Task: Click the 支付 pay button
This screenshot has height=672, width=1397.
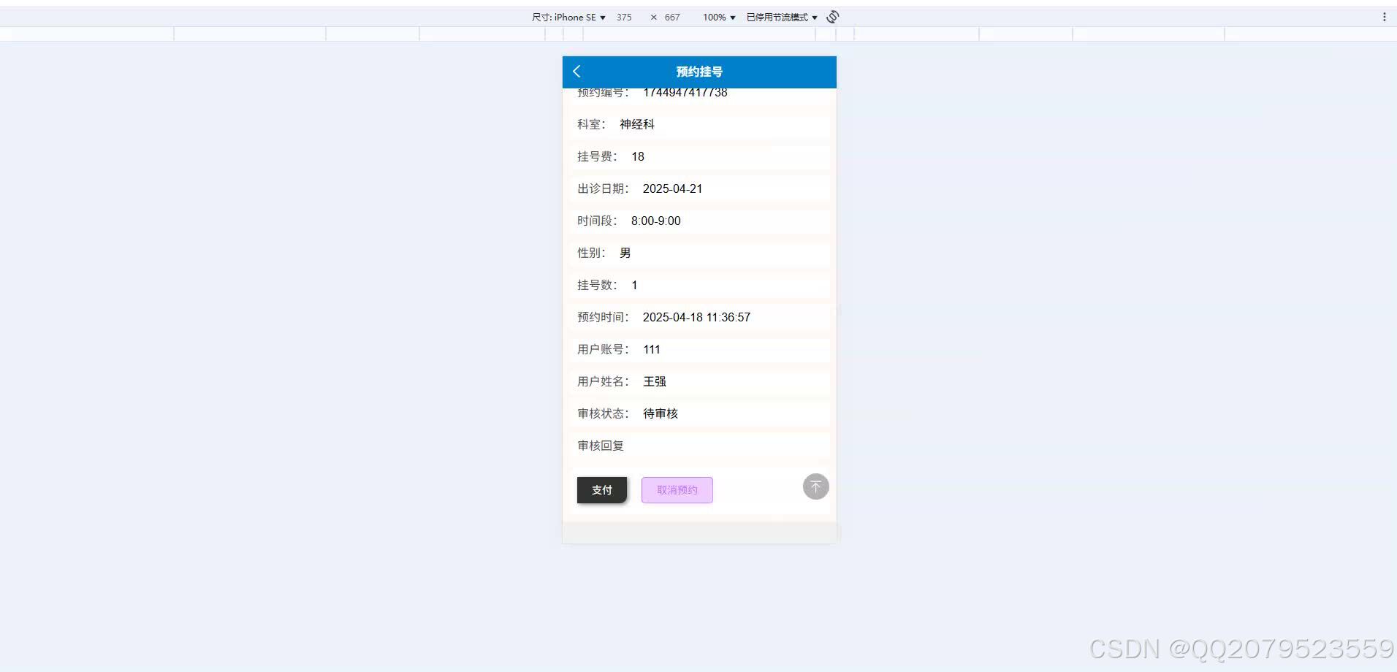Action: click(x=602, y=490)
